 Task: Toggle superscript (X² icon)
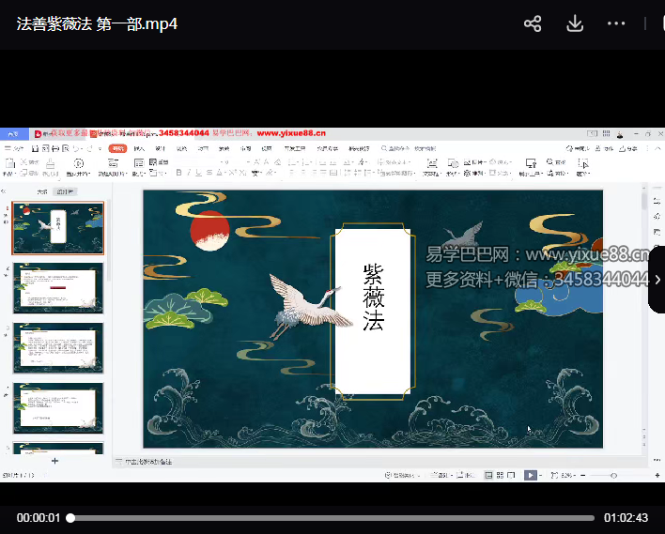click(232, 173)
